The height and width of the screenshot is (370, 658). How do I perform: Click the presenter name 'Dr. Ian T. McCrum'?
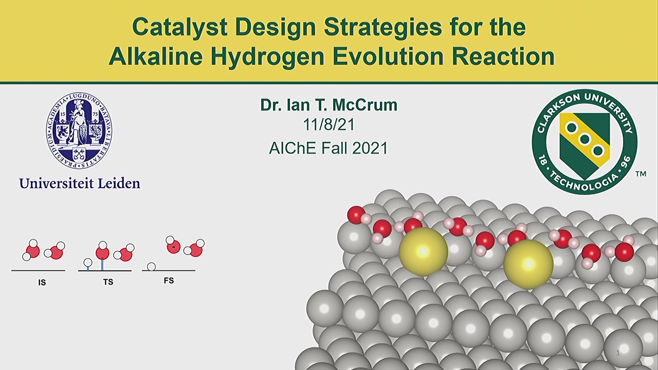pyautogui.click(x=329, y=105)
